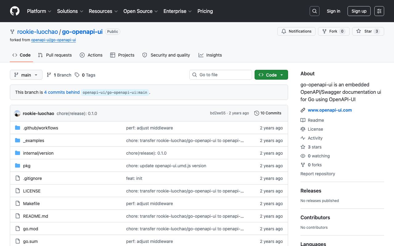Click the go-openapi-ui repository name
Viewport: 394px width, 246px height.
(82, 32)
